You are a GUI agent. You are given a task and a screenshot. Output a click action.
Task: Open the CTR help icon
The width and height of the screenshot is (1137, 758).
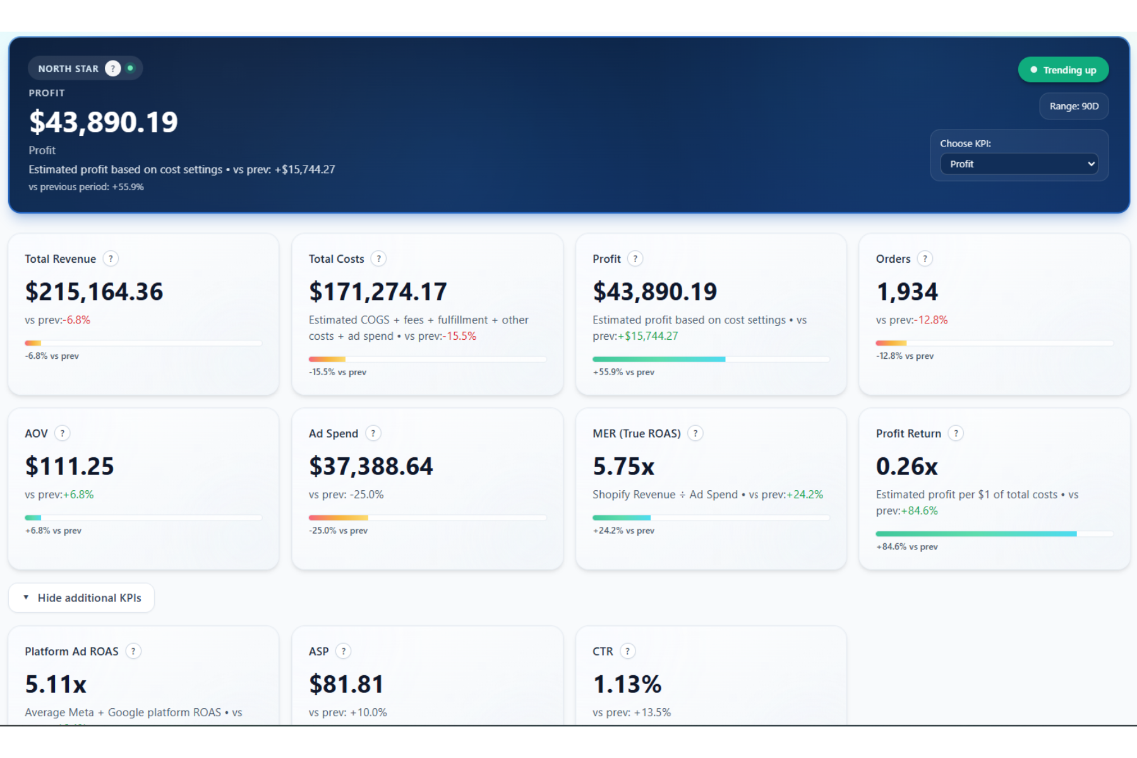[627, 651]
